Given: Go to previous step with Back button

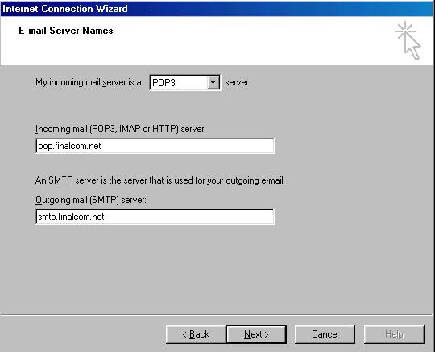Looking at the screenshot, I should [x=196, y=334].
